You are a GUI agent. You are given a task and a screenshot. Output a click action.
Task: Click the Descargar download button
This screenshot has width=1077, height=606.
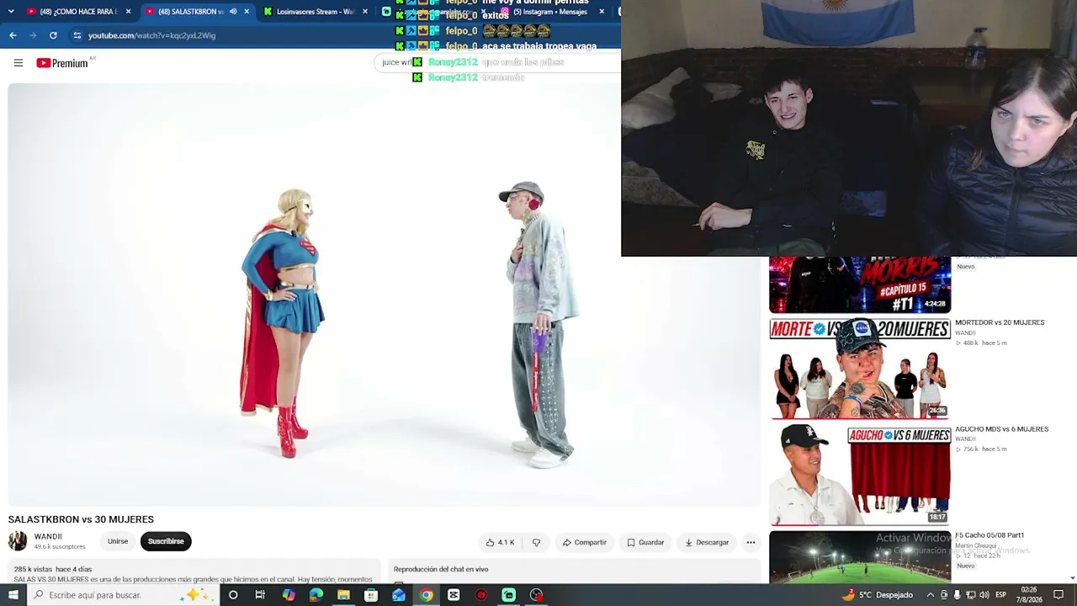pos(707,542)
